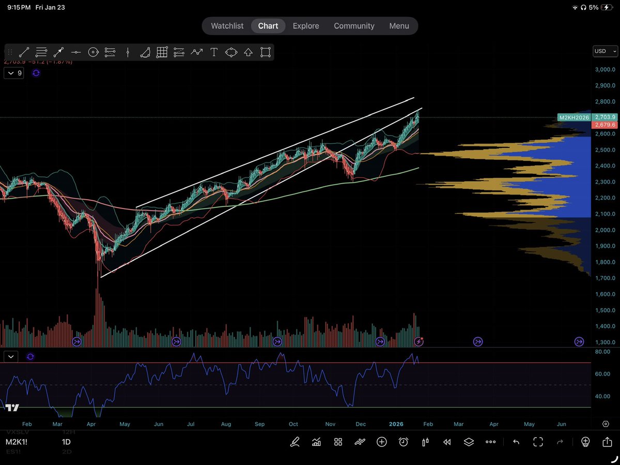Select the Fib channel lines tool
The width and height of the screenshot is (620, 465).
pos(179,52)
